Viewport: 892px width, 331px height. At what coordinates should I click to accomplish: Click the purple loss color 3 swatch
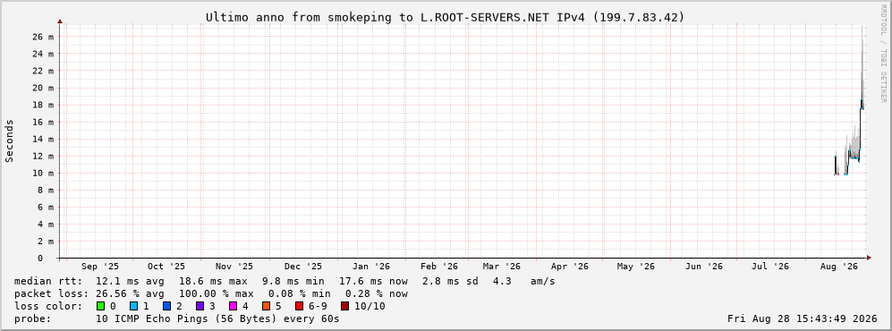click(x=200, y=306)
